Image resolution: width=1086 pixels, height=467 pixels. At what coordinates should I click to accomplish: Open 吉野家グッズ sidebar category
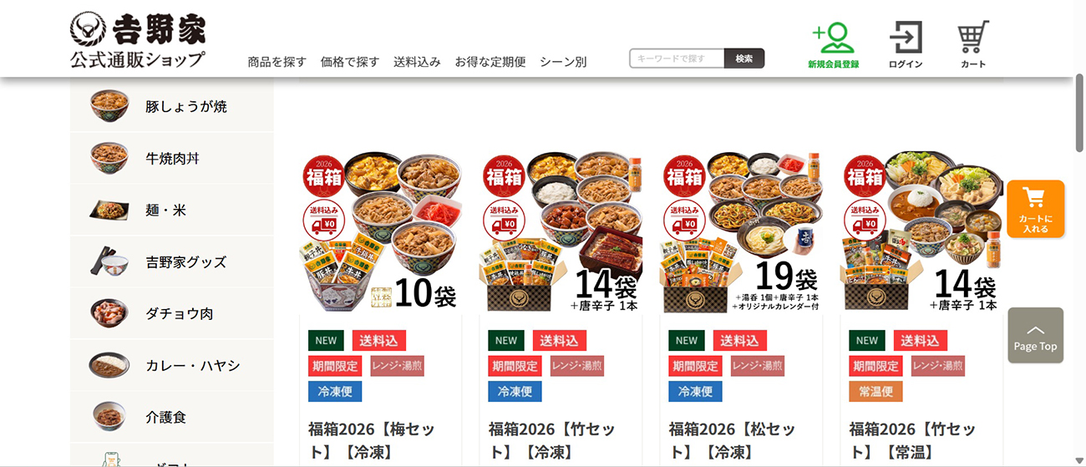(x=172, y=261)
